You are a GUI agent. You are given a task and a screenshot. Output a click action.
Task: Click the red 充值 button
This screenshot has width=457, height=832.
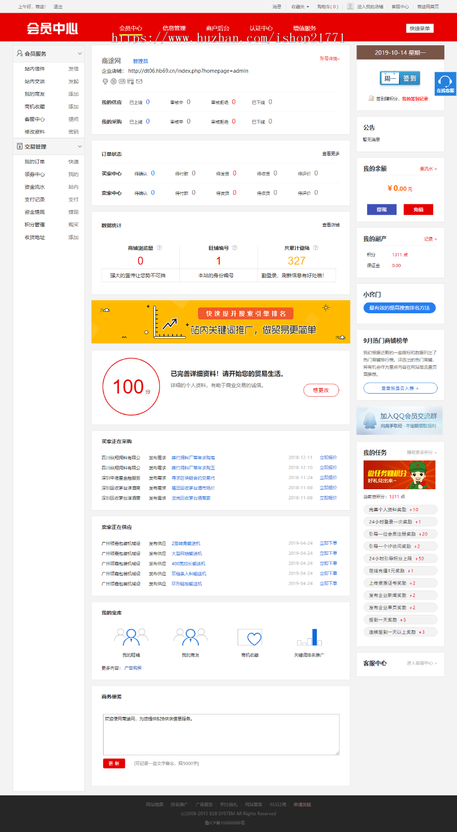[x=418, y=210]
